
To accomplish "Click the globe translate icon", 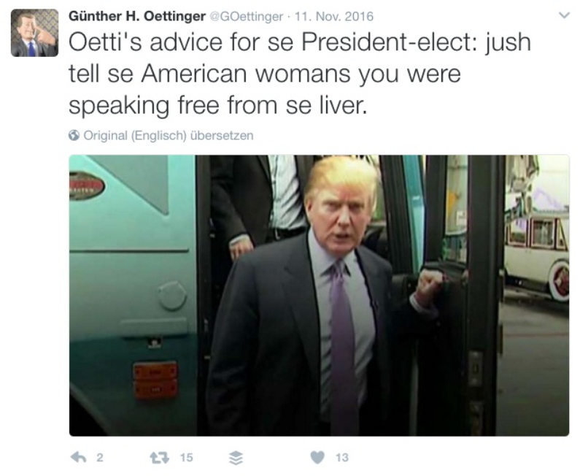I will (74, 136).
